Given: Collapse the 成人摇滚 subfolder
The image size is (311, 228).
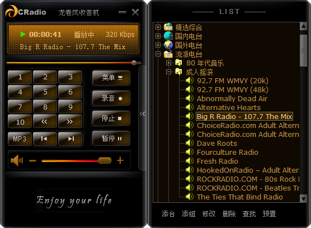Looking at the screenshot, I should click(x=168, y=72).
